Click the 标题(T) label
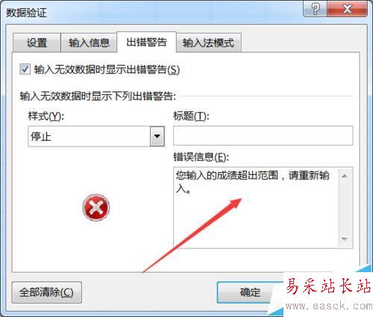Screen dimensions: 373x317 click(191, 116)
